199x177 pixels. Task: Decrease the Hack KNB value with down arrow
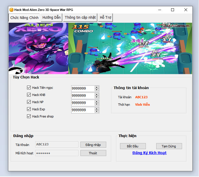coord(97,97)
